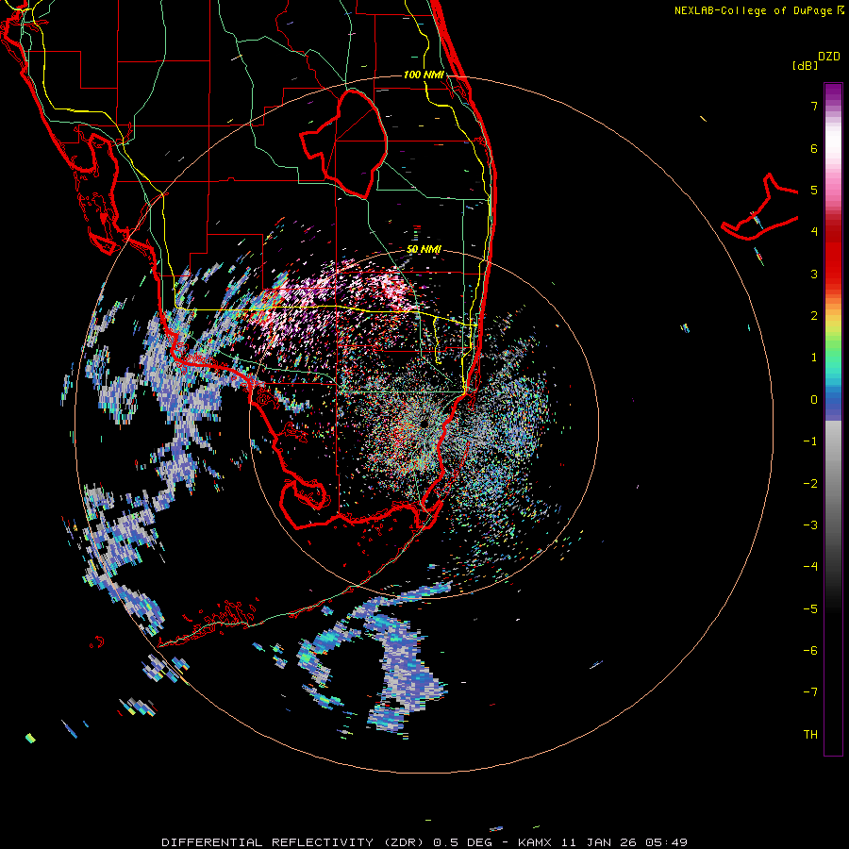Click the 7 value on color scale

tap(814, 106)
